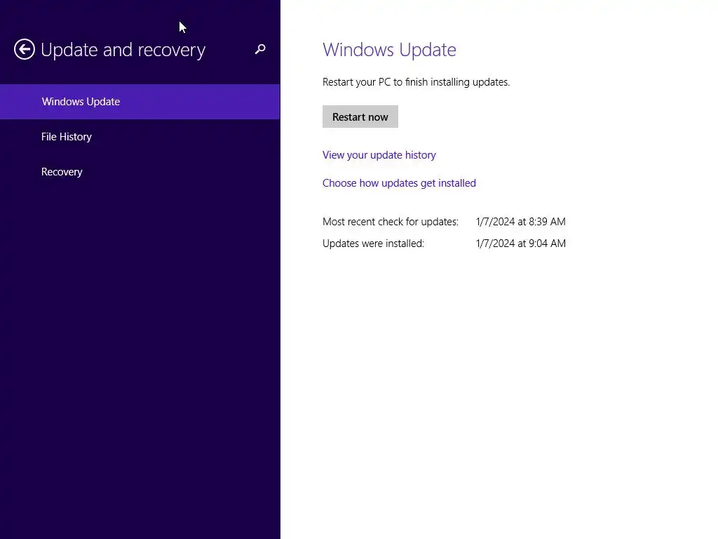Click the 1/7/2024 at 8:39 AM value
This screenshot has width=718, height=539.
pyautogui.click(x=521, y=222)
